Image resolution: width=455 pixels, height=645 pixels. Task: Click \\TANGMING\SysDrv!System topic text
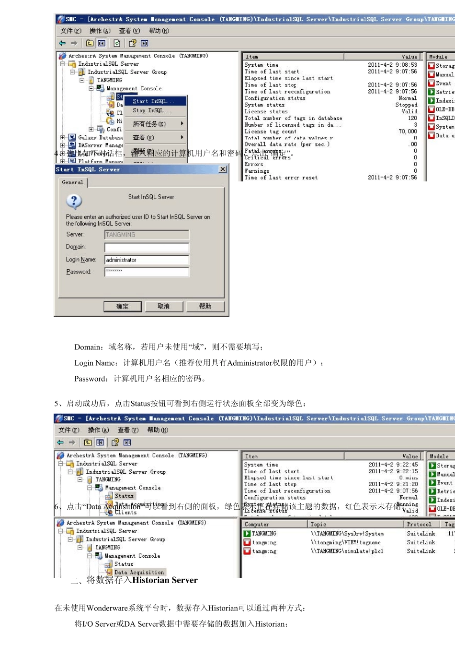pos(347,534)
